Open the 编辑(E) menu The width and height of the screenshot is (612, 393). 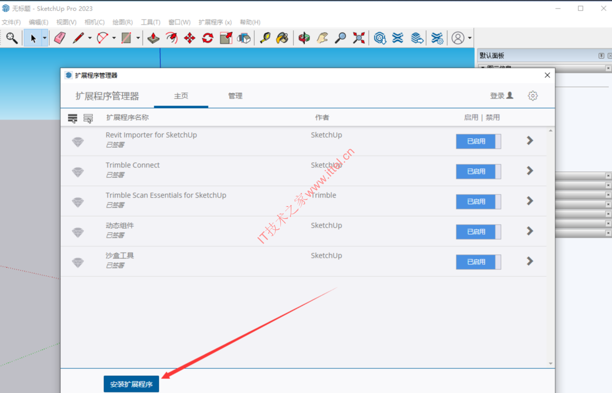click(39, 22)
